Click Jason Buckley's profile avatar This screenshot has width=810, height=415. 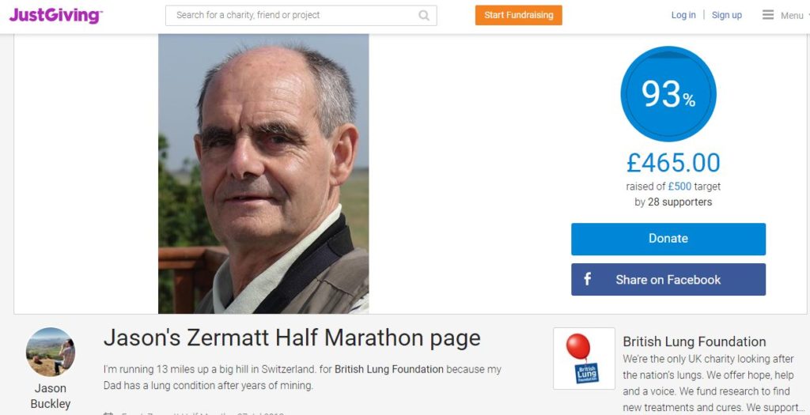point(50,352)
